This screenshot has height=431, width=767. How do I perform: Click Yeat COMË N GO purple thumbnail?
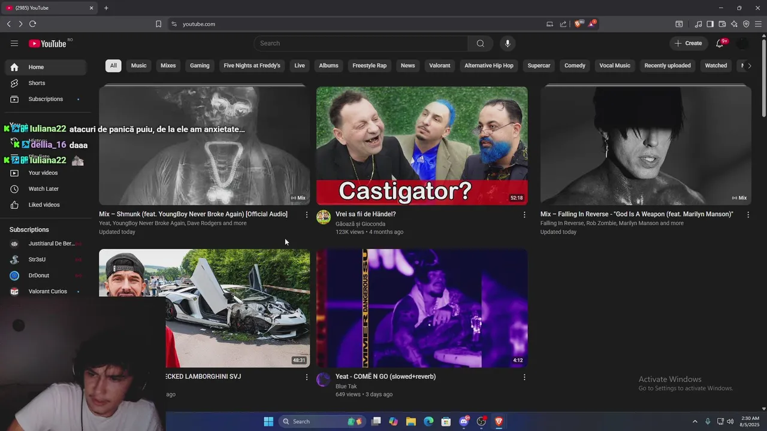point(422,308)
